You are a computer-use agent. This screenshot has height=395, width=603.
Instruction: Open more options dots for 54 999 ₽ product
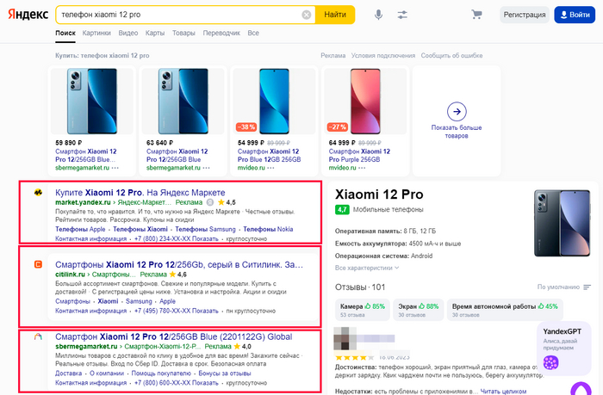point(270,168)
